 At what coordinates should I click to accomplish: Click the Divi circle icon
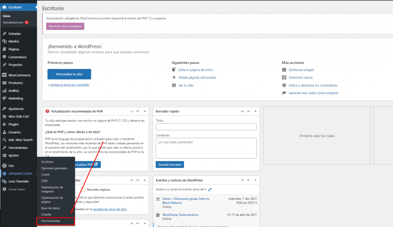(5, 166)
